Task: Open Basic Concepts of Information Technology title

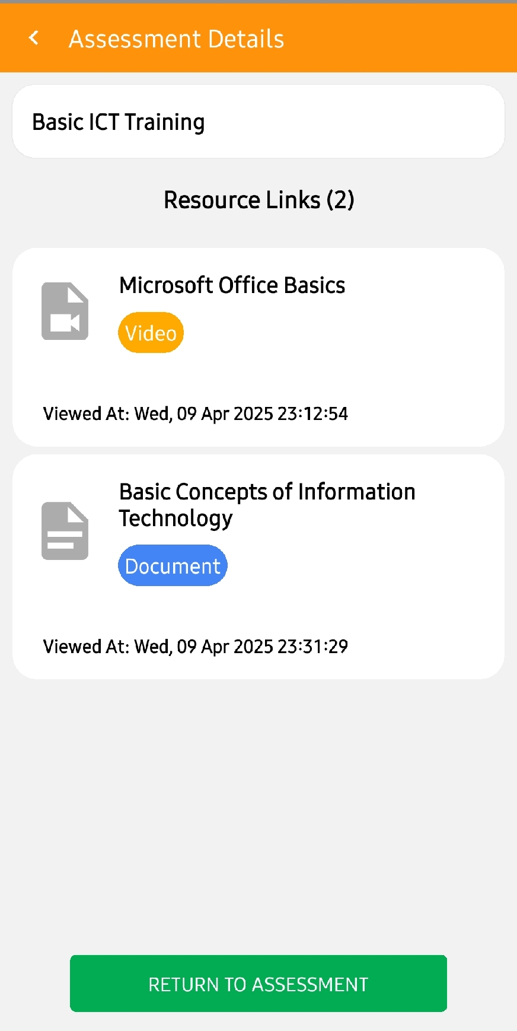Action: point(267,505)
